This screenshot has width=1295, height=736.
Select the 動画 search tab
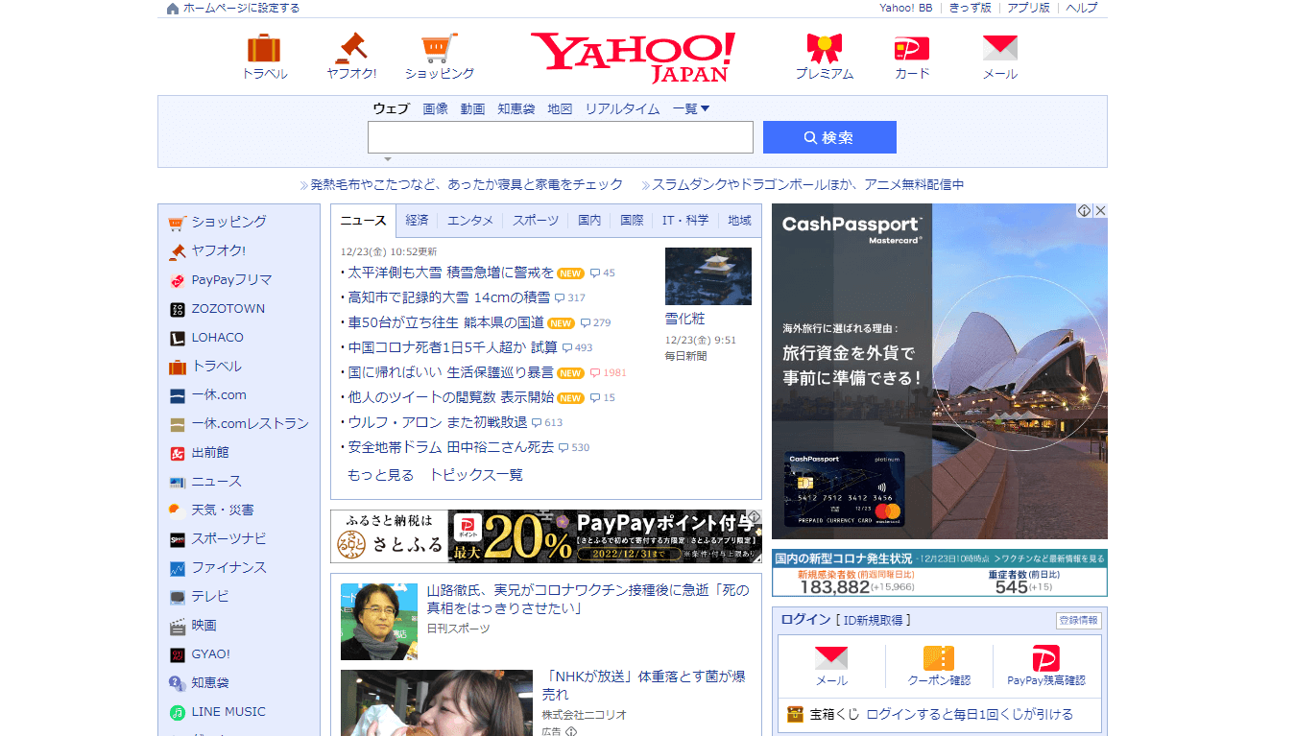[472, 108]
